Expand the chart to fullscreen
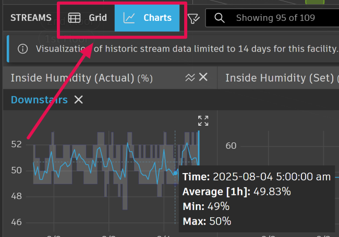 [203, 121]
